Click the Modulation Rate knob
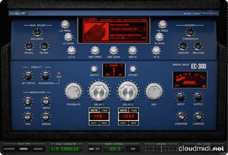228x155 pixels. [28, 101]
